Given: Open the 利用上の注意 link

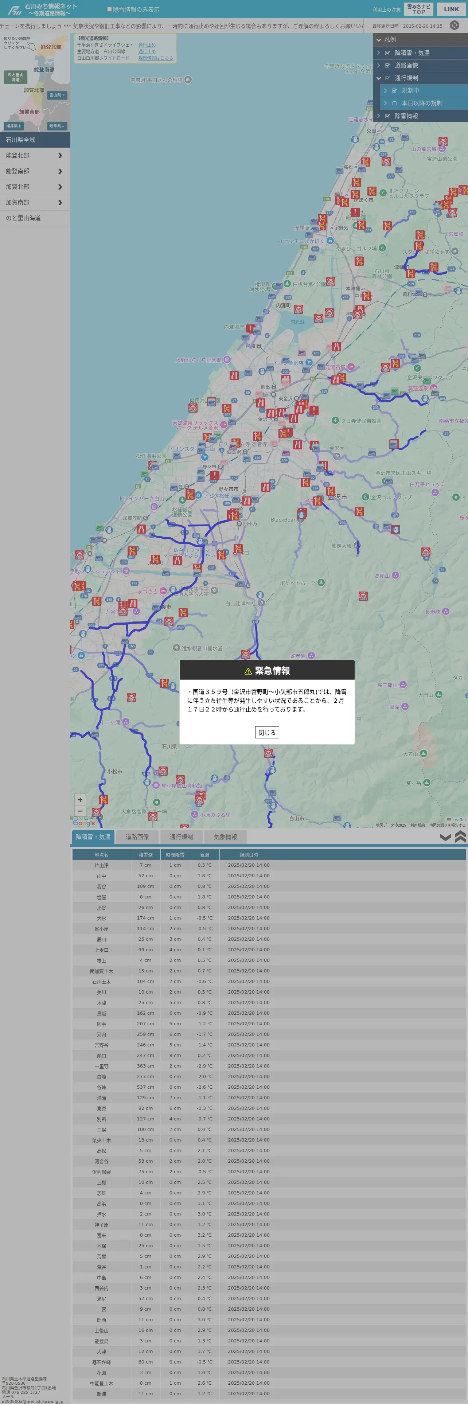Looking at the screenshot, I should click(x=386, y=10).
